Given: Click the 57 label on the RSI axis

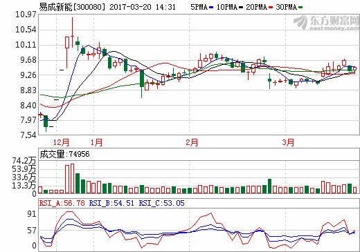Looking at the screenshot, I should [32, 231].
